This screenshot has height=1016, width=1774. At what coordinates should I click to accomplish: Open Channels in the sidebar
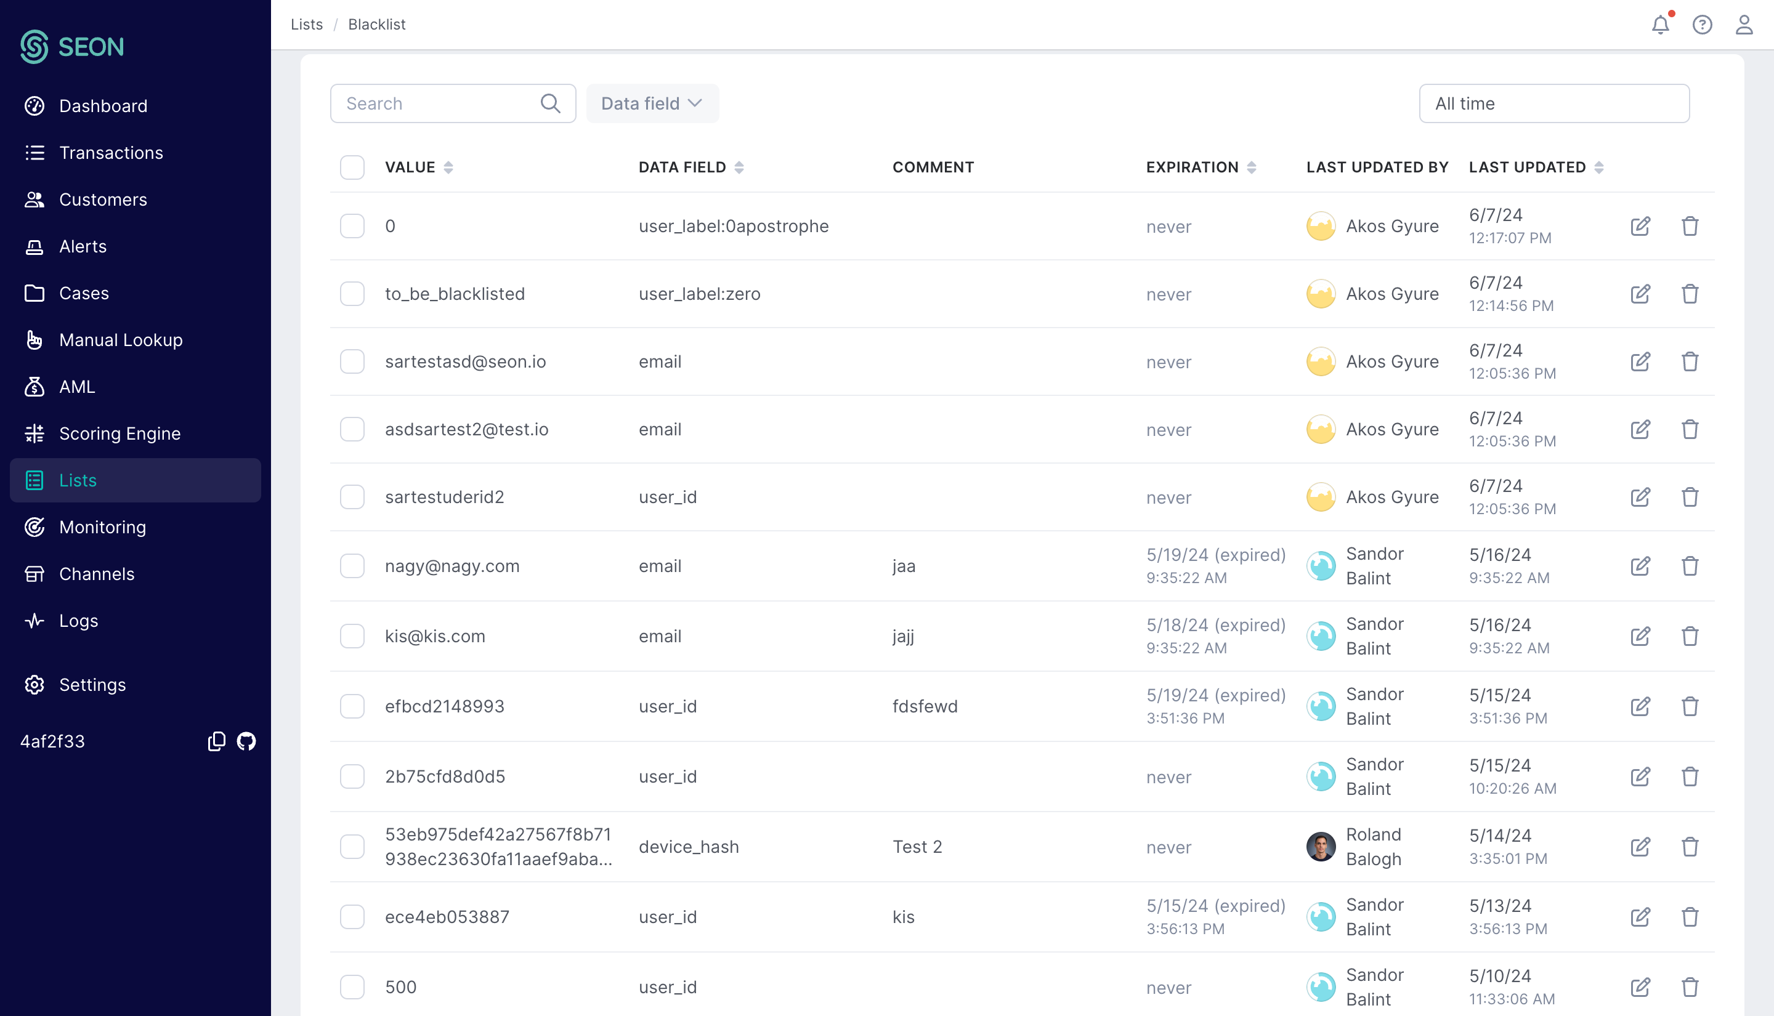(136, 574)
